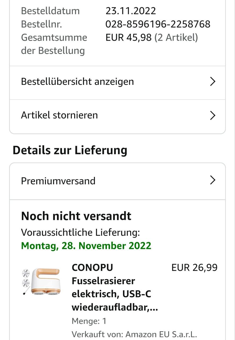Open the Bestellübersicht anzeigen entry
The image size is (235, 340).
tap(77, 82)
